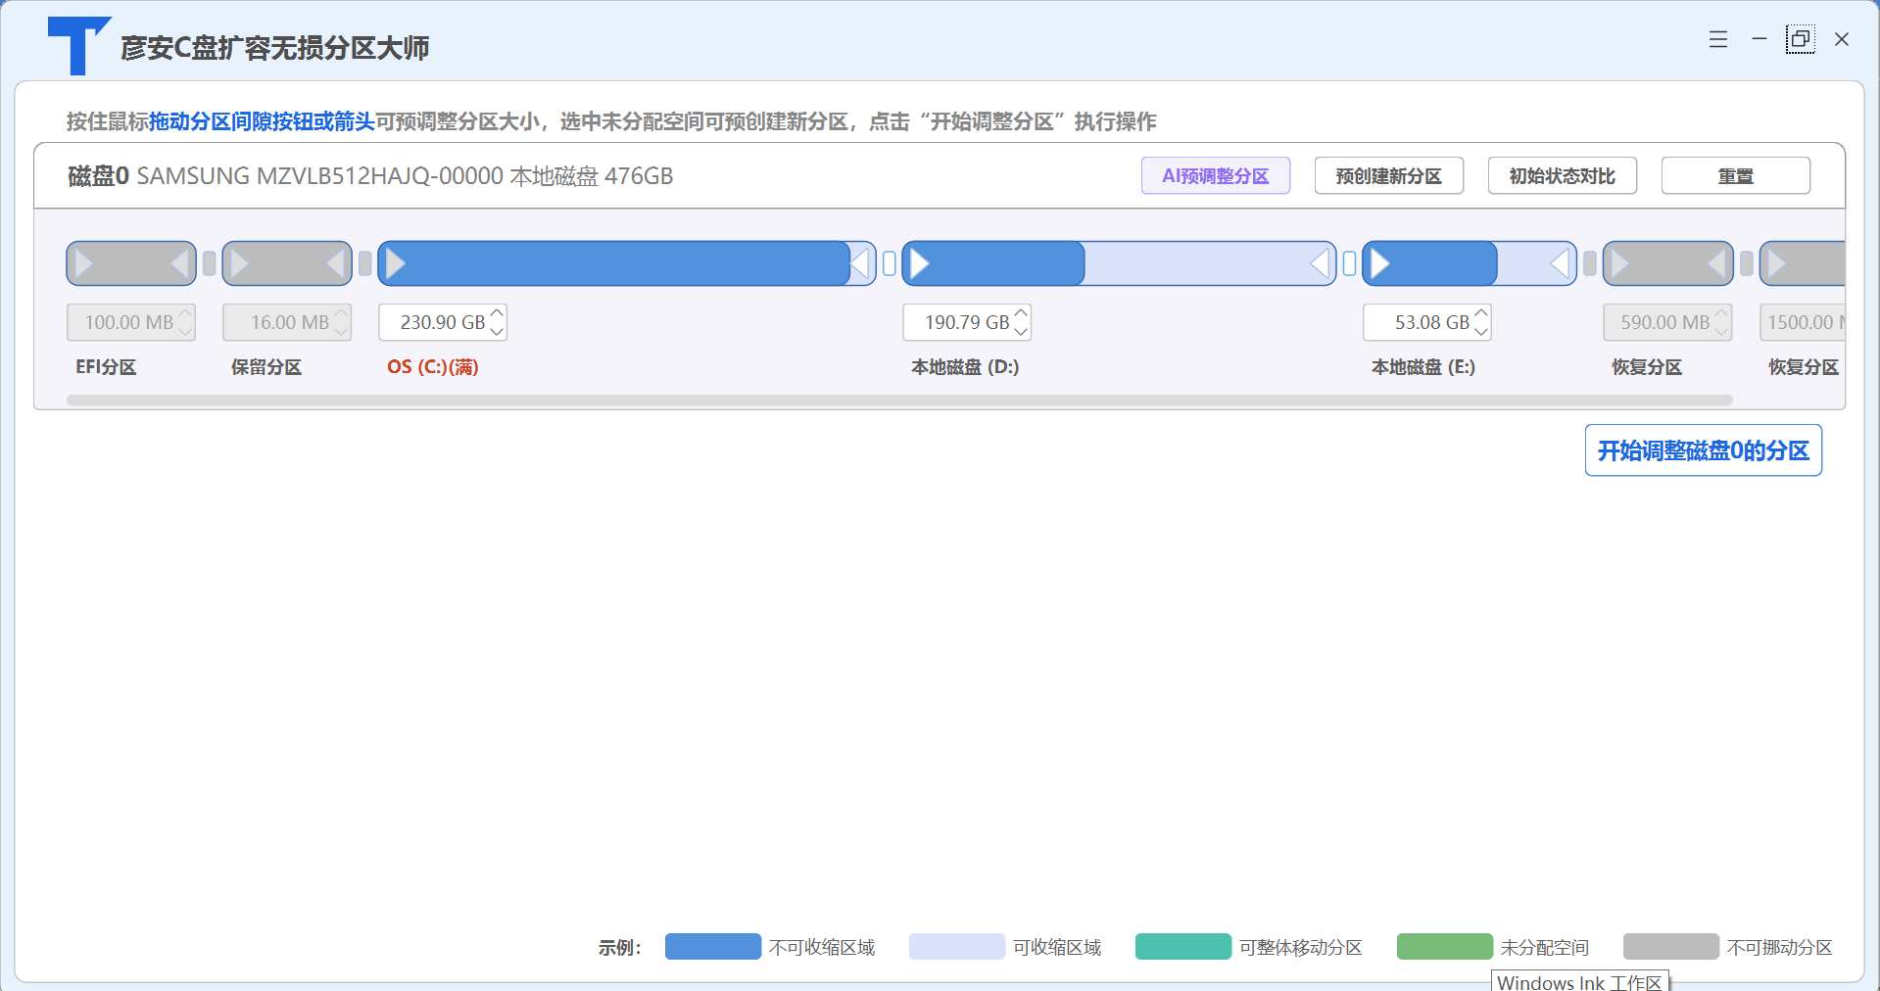Decrease disk D: size with down stepper
The width and height of the screenshot is (1880, 991).
click(1021, 331)
